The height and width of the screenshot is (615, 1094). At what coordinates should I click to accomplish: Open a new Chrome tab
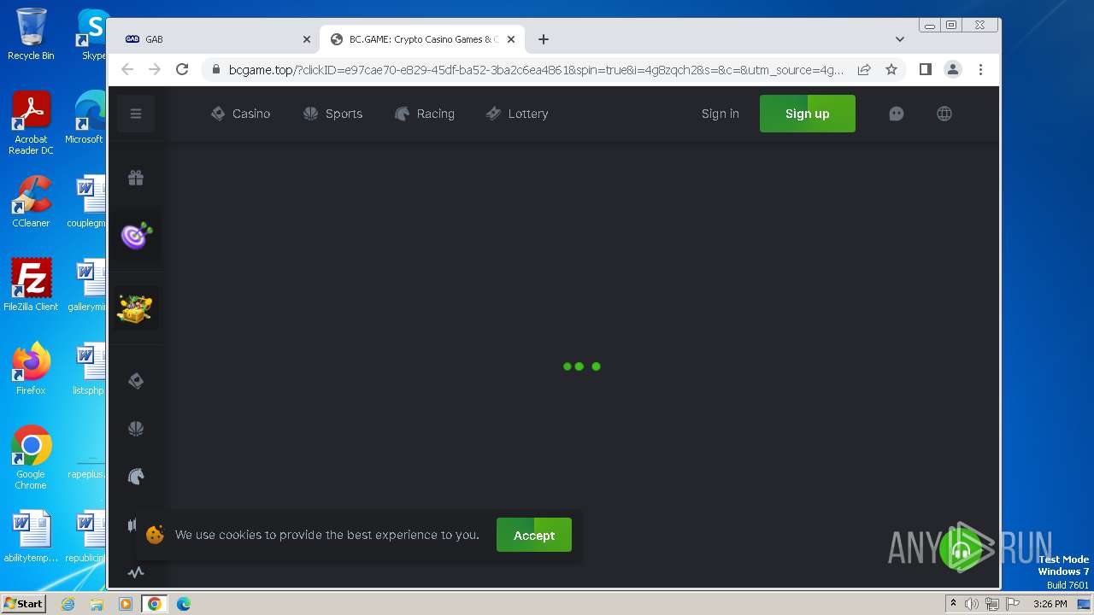point(544,39)
